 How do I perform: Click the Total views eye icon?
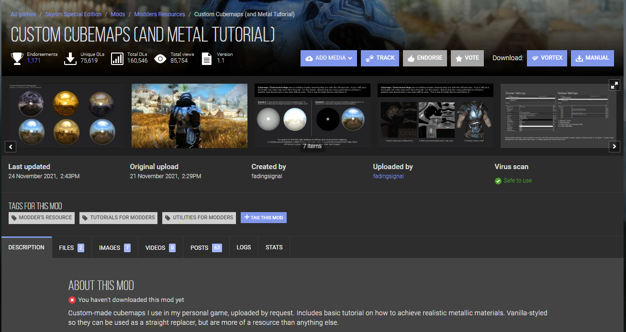coord(160,59)
